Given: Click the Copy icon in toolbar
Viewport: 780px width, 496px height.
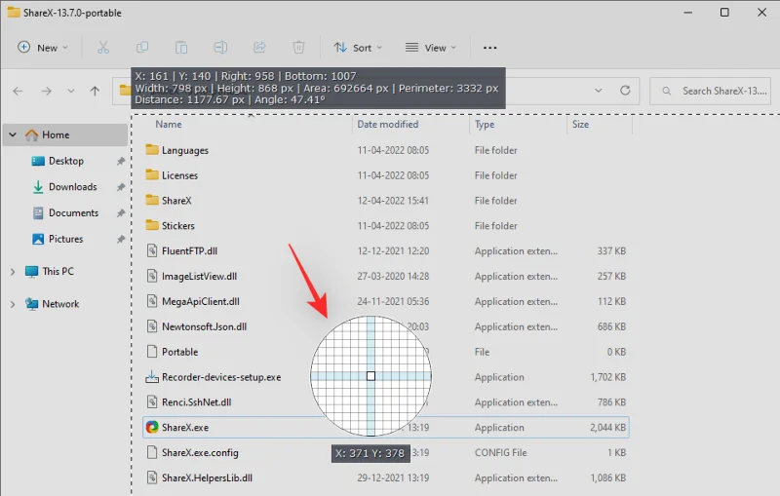Looking at the screenshot, I should click(x=142, y=48).
